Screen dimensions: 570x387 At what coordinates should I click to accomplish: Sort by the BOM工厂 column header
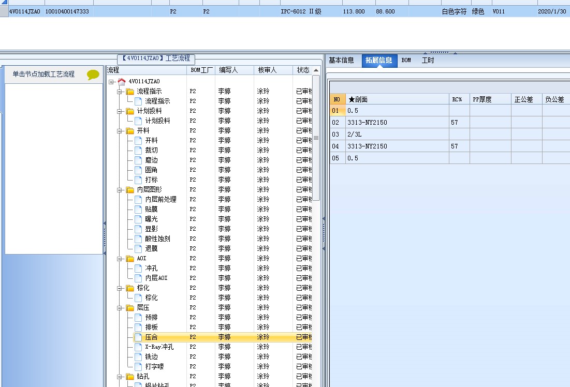[201, 70]
